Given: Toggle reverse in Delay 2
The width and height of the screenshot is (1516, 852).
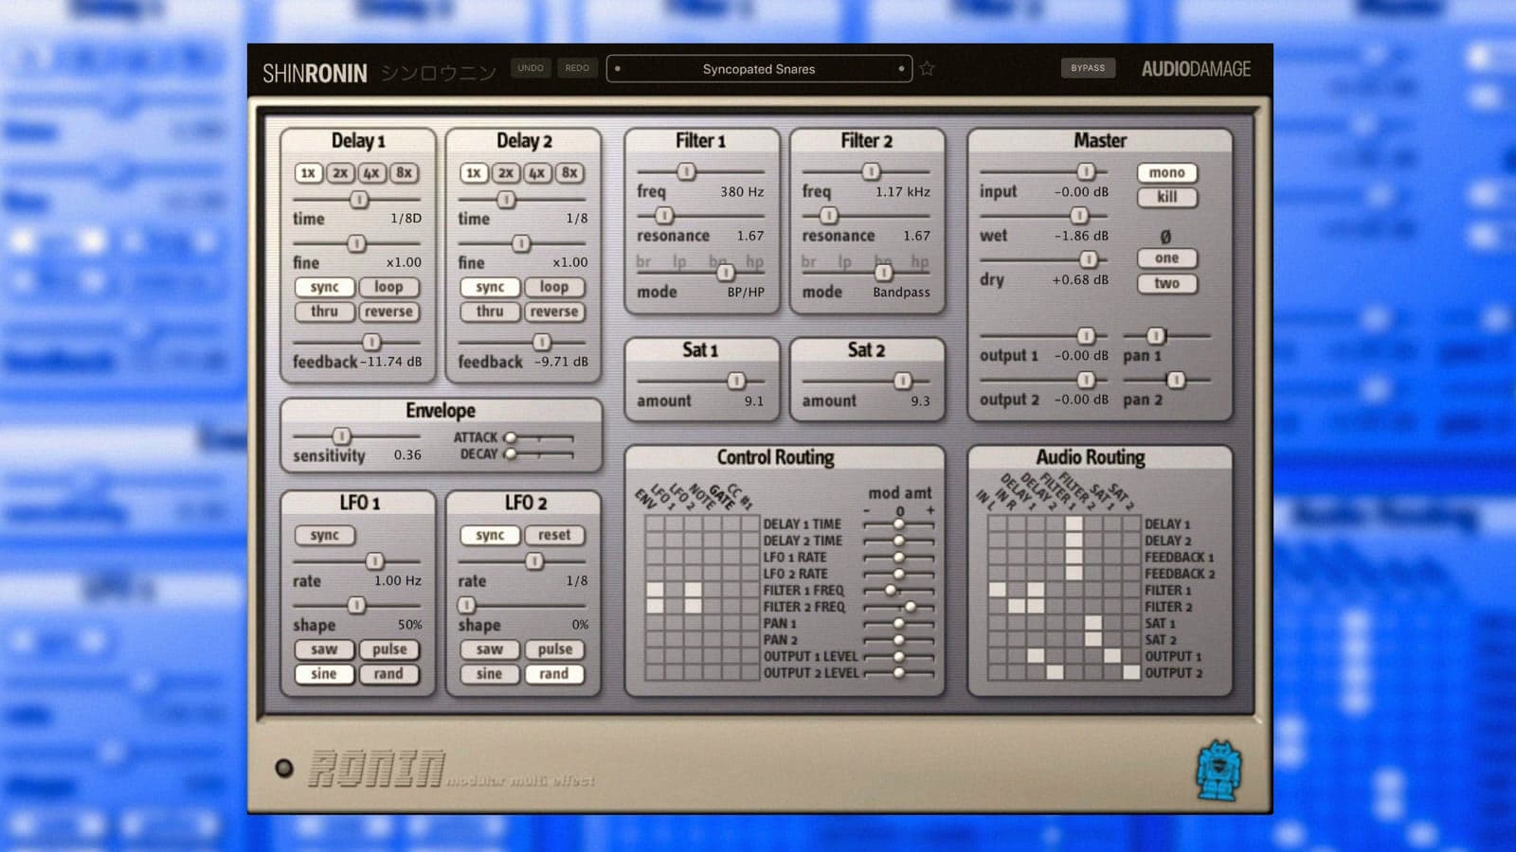Looking at the screenshot, I should coord(554,311).
